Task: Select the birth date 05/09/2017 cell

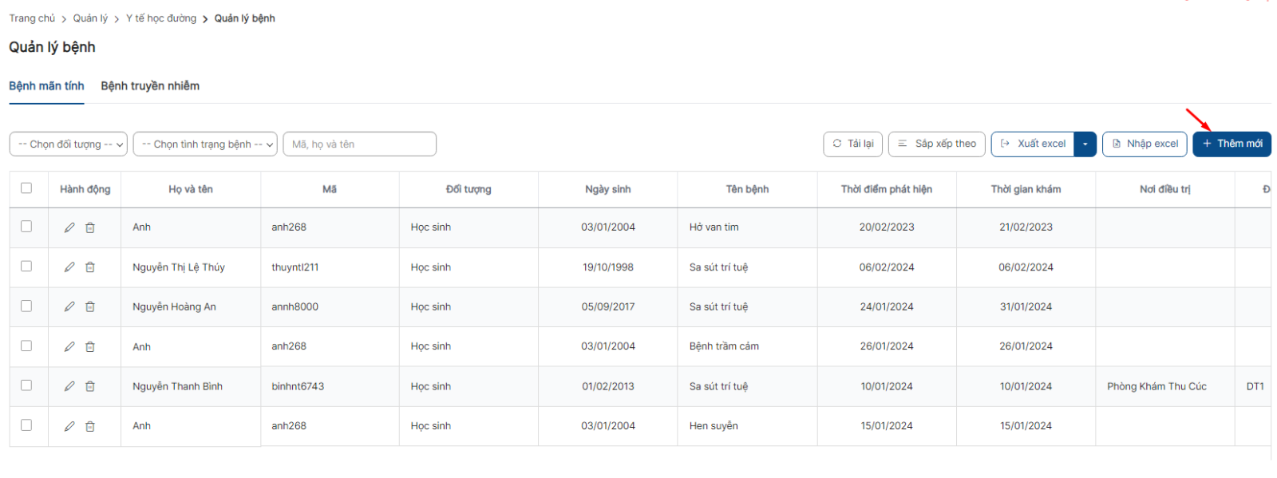Action: 608,307
